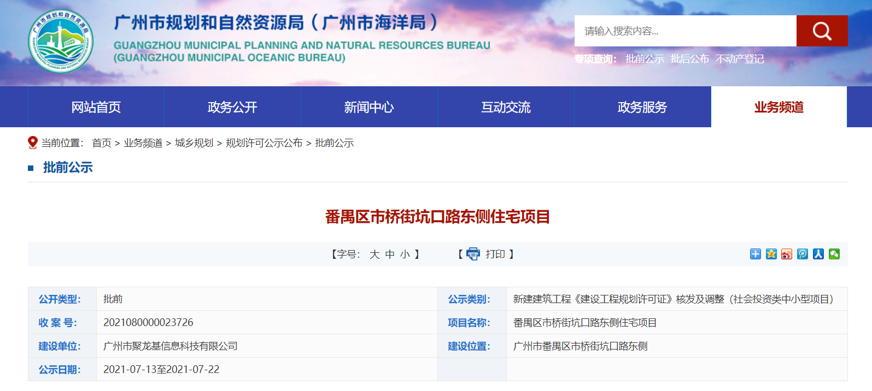
Task: Share to Renren icon
Action: [x=818, y=254]
